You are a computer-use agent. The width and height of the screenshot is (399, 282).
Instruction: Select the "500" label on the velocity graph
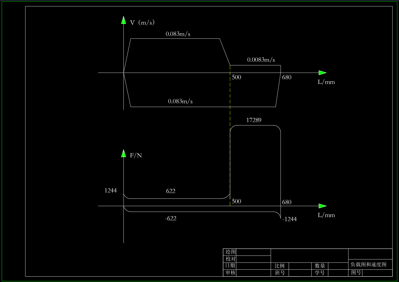(237, 77)
